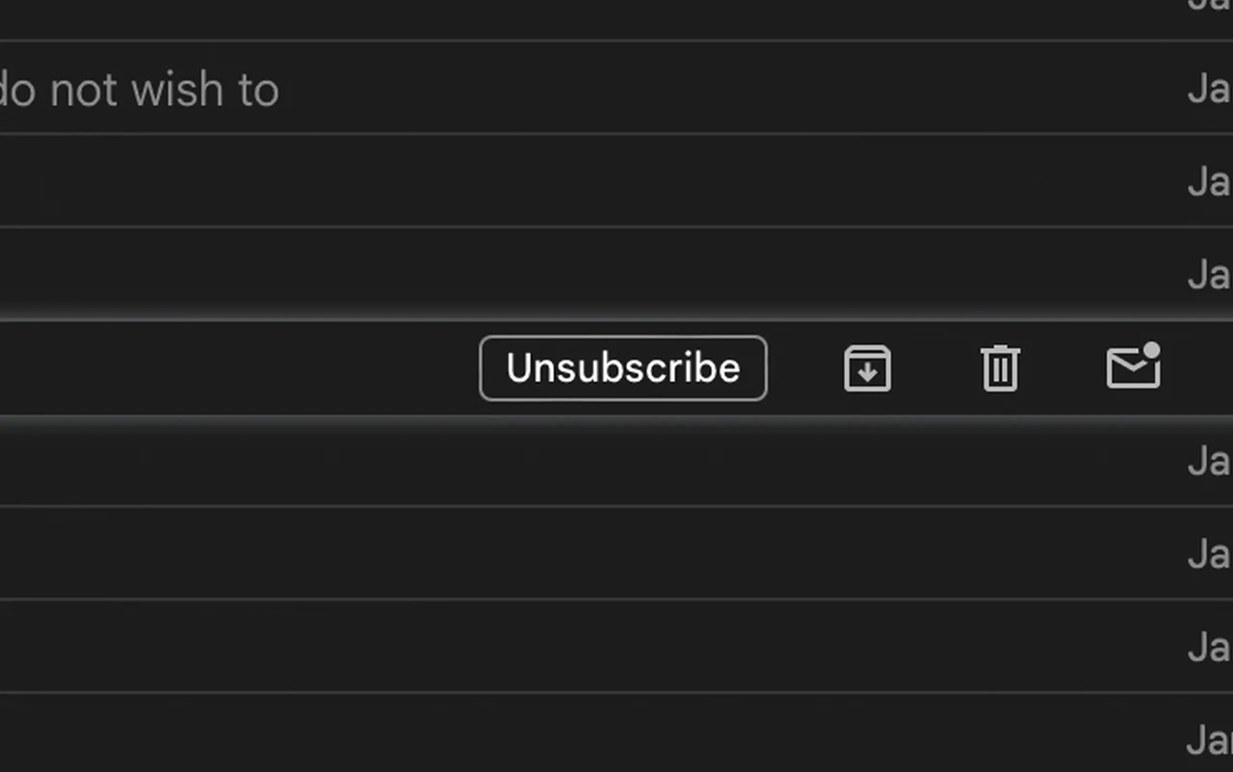
Task: Open the email row just below "do not wish to"
Action: [616, 180]
